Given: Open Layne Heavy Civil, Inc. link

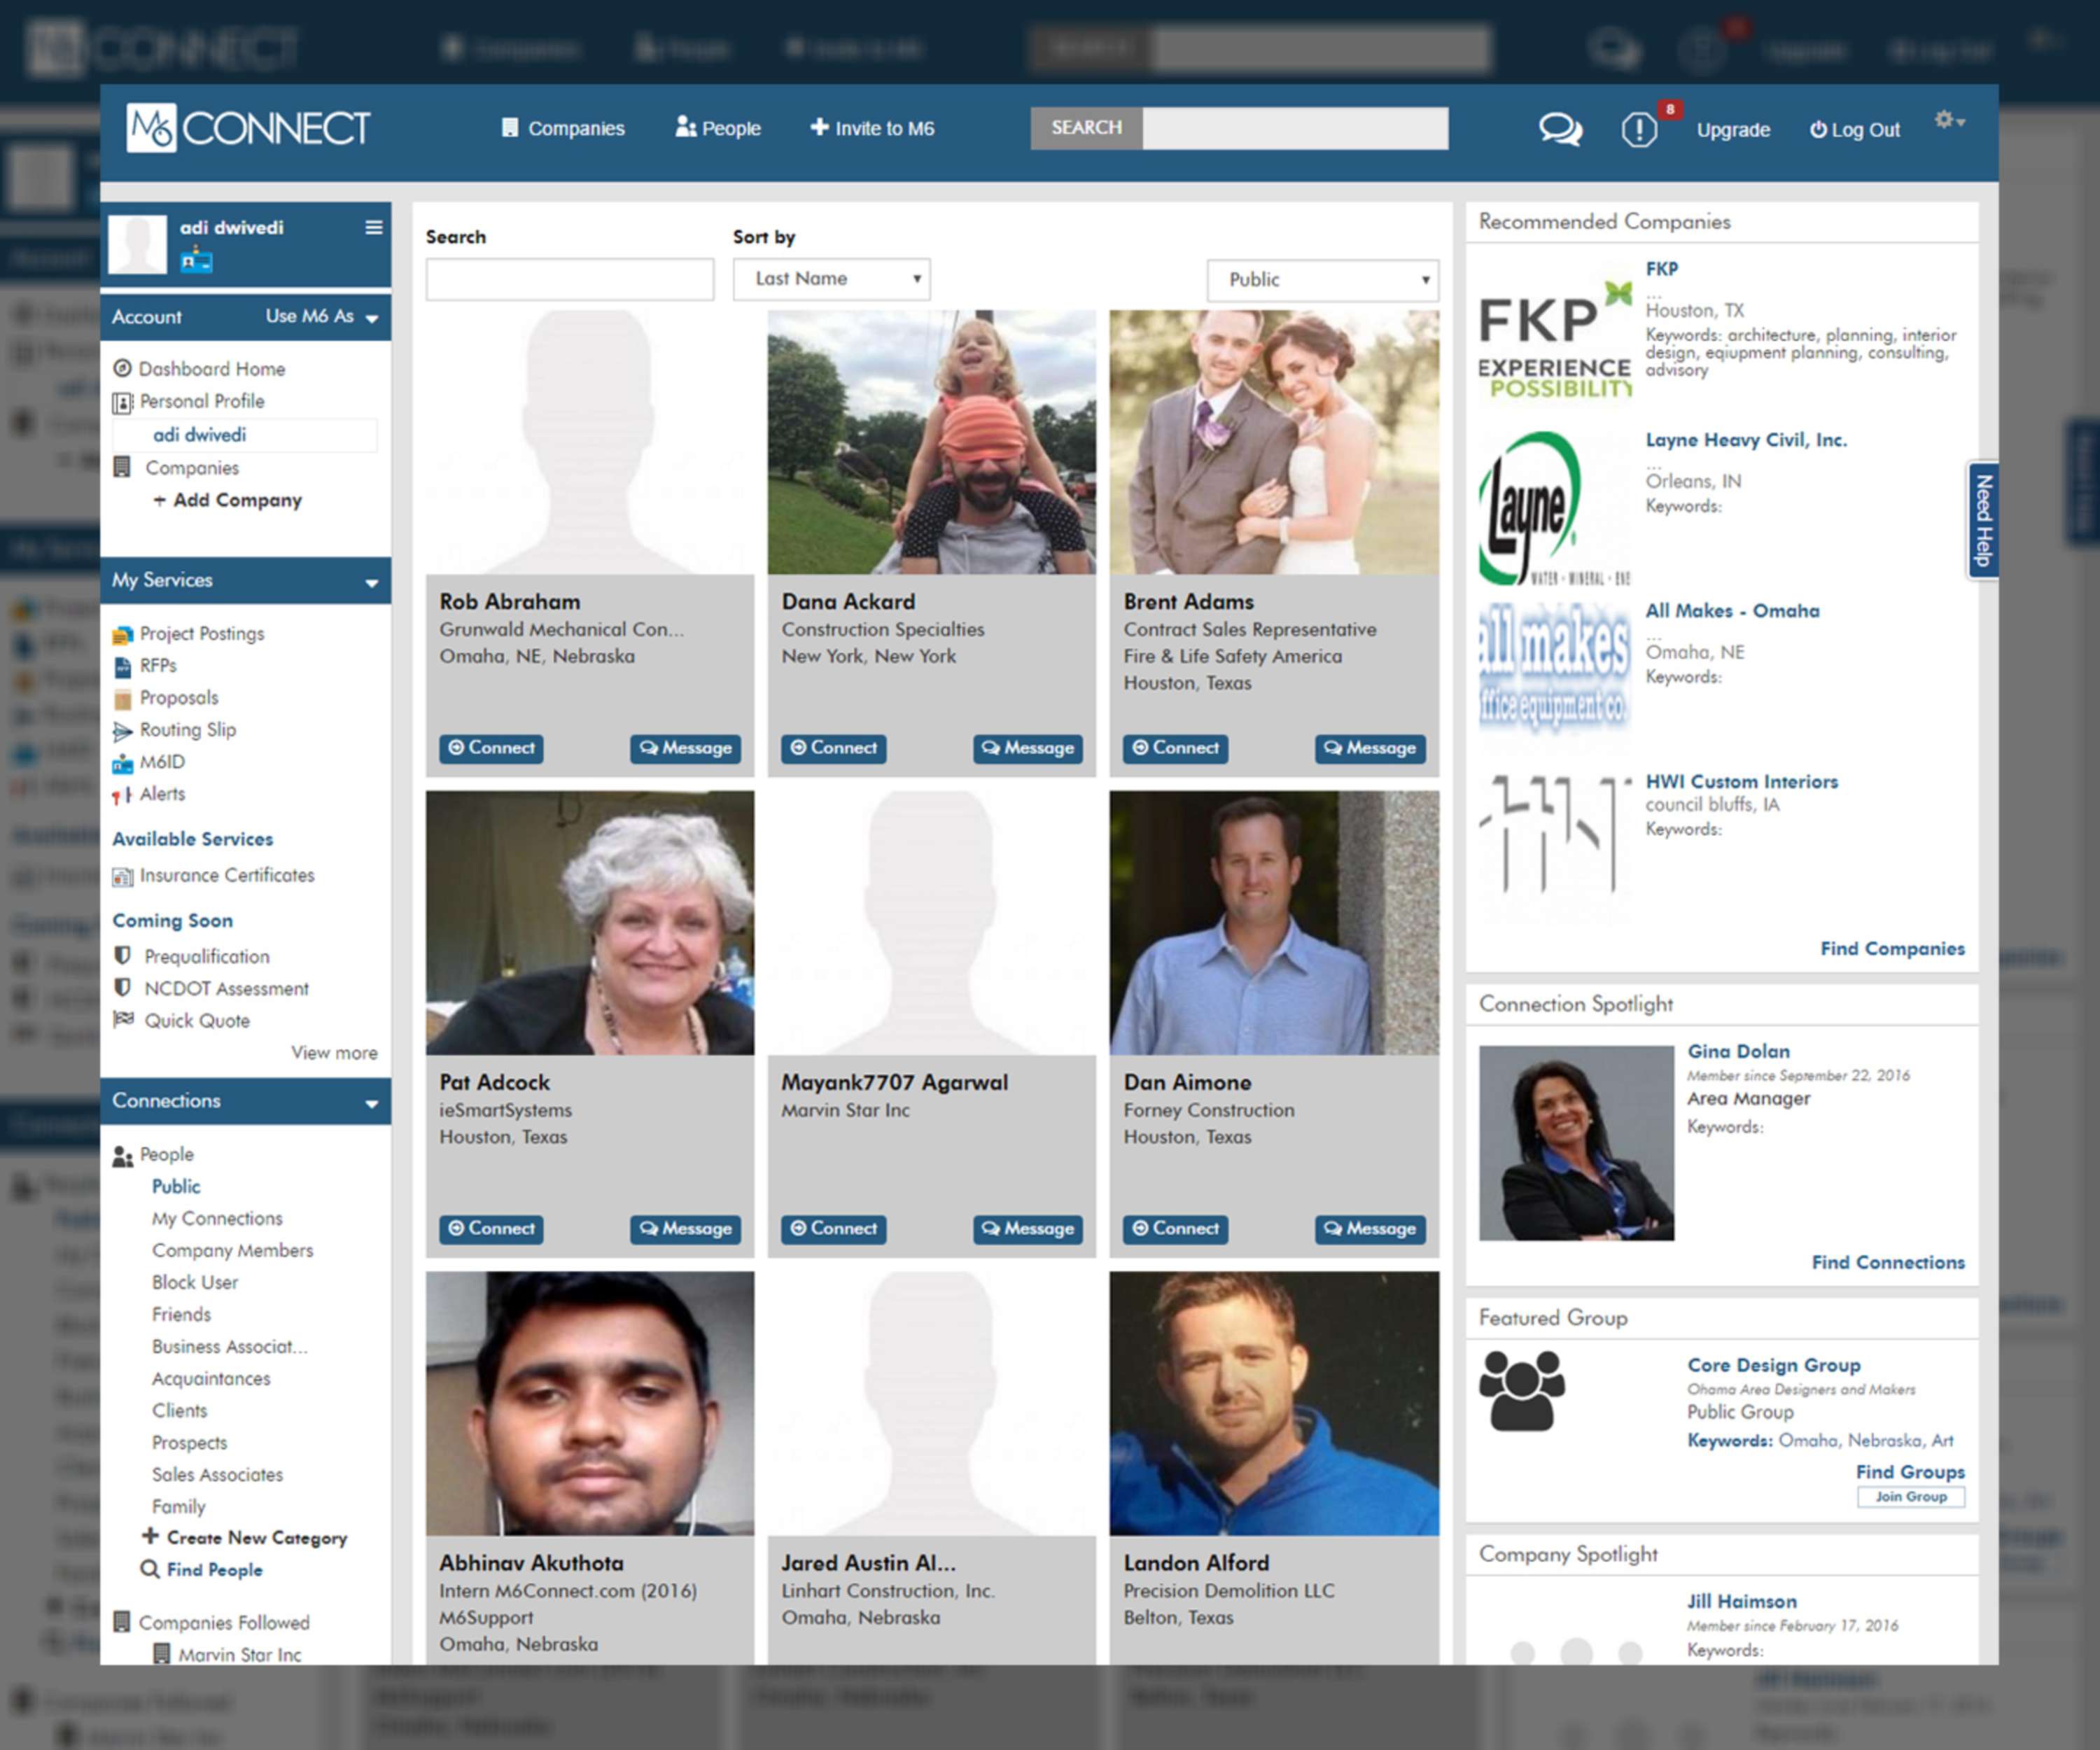Looking at the screenshot, I should (x=1746, y=440).
